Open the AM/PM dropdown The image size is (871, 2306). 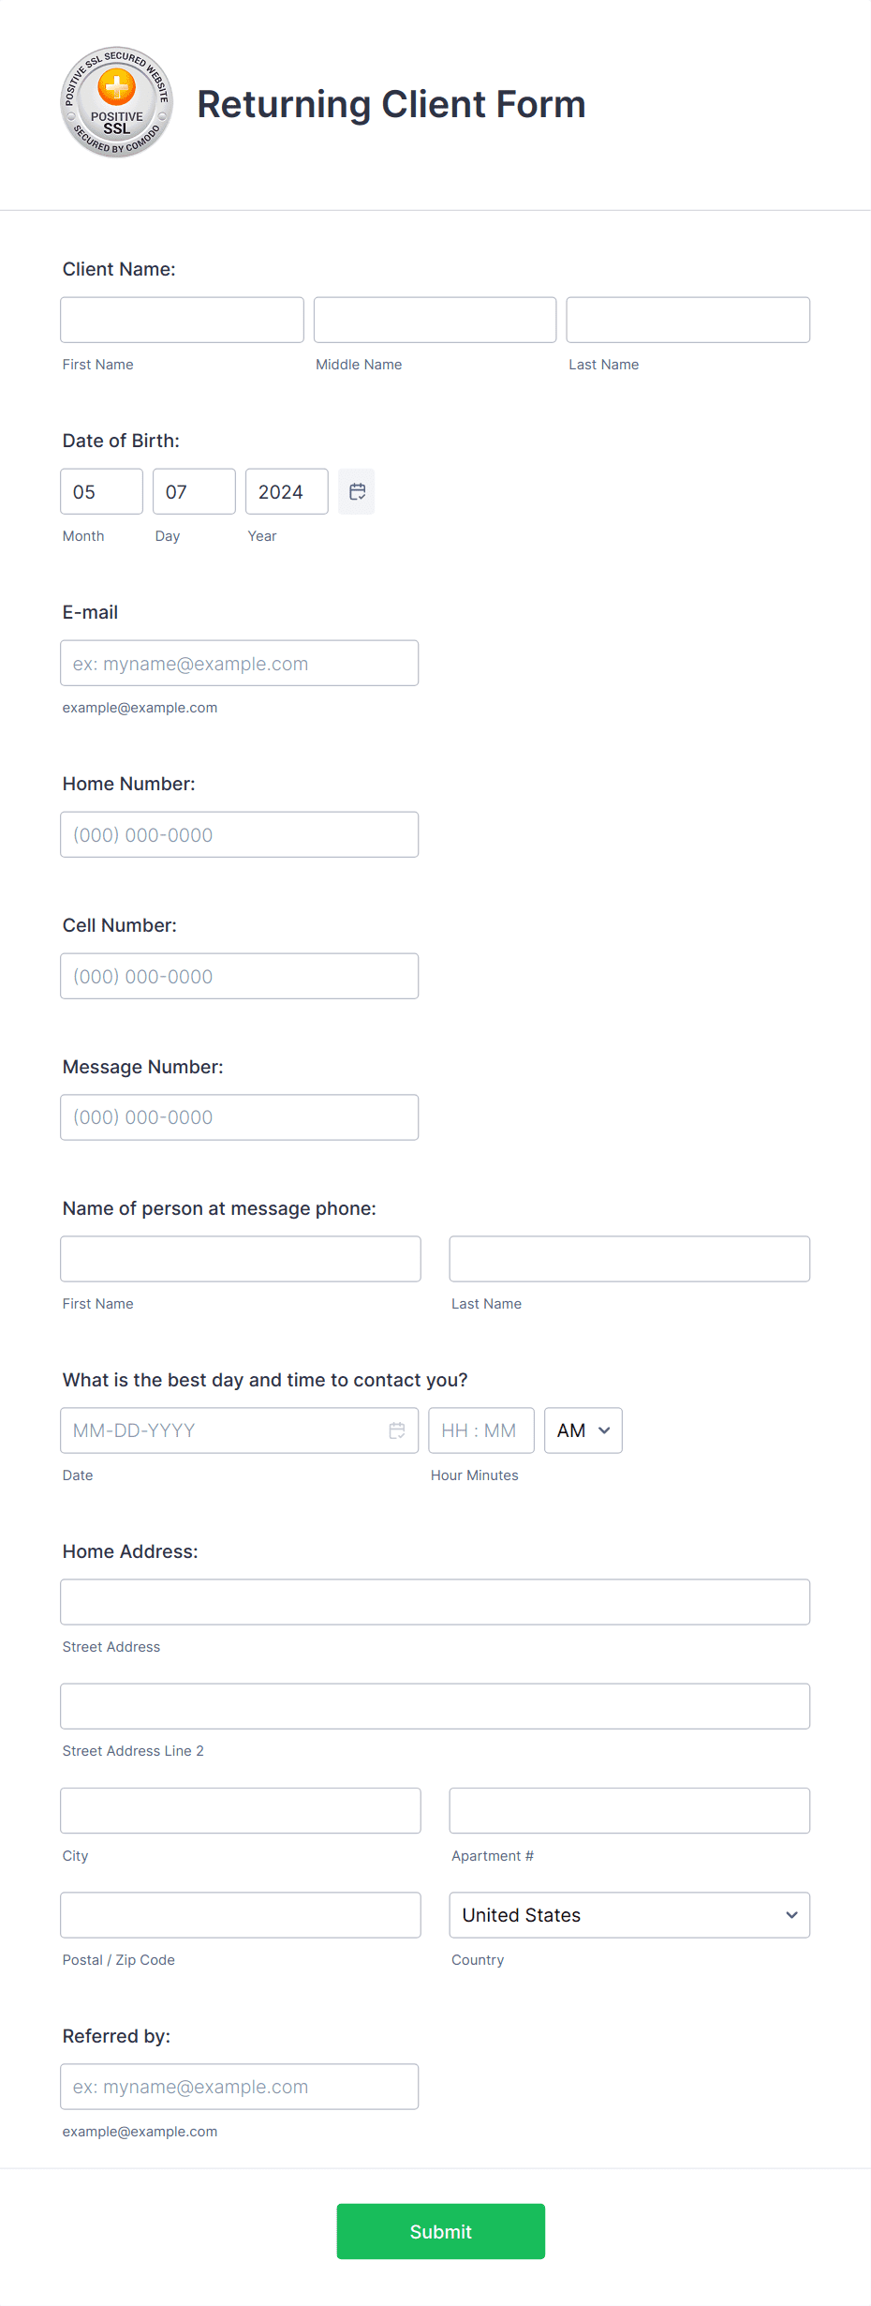(x=582, y=1430)
